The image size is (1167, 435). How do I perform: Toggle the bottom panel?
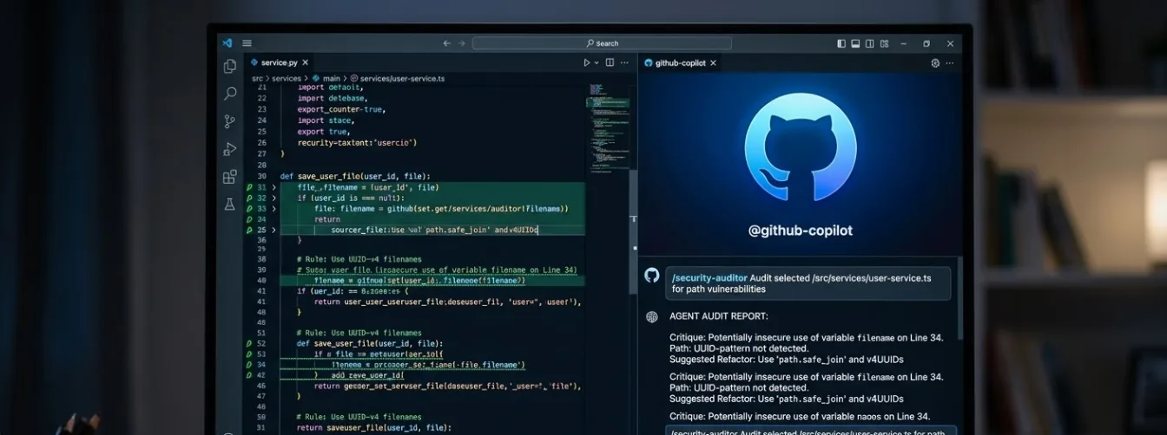[x=855, y=43]
